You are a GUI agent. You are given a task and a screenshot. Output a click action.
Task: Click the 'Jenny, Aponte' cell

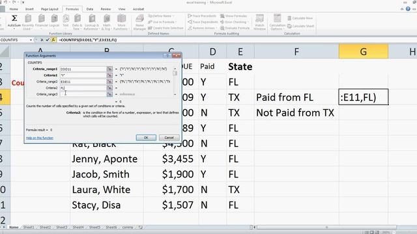pyautogui.click(x=106, y=159)
